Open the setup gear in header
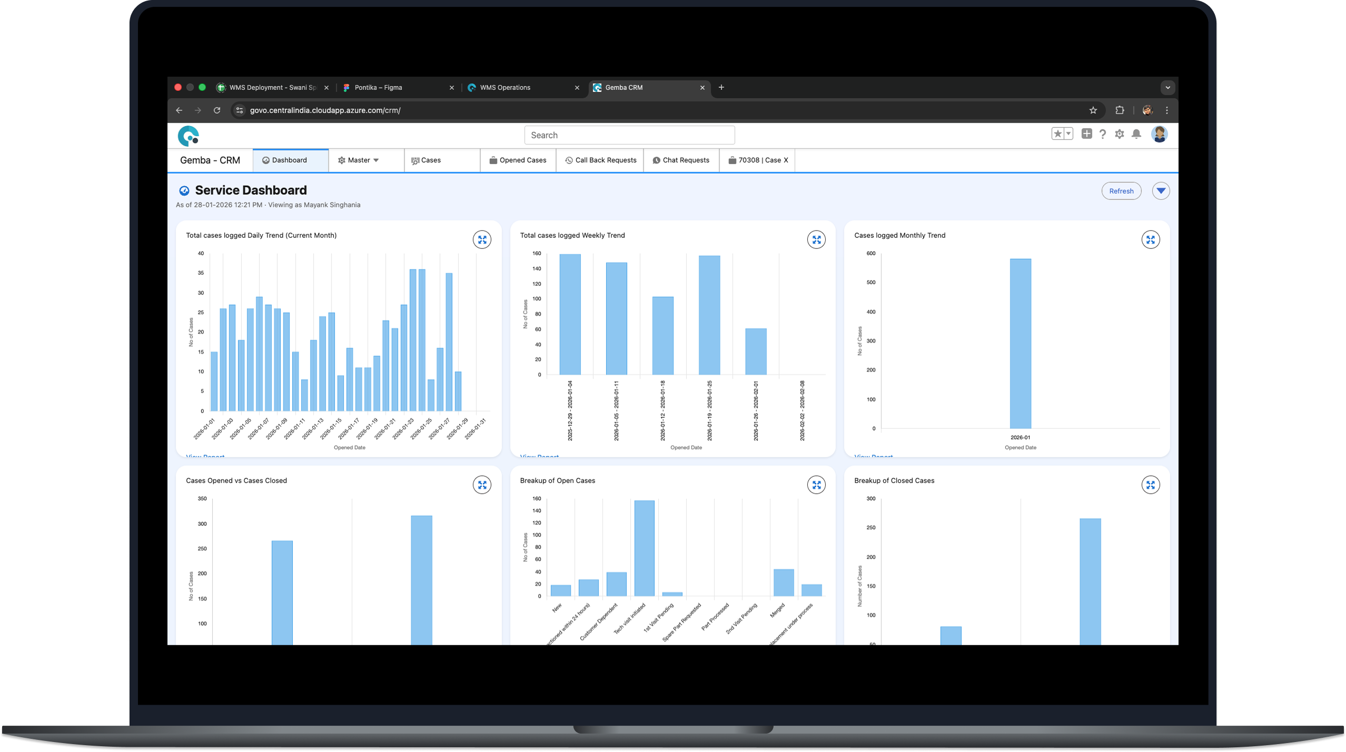Viewport: 1346px width, 752px height. point(1120,134)
